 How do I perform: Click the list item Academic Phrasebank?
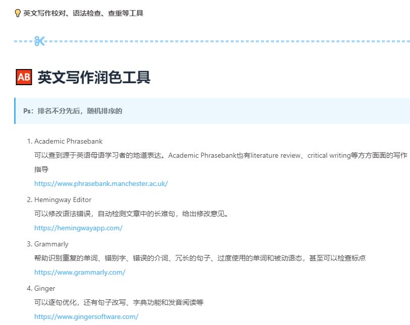tap(68, 141)
